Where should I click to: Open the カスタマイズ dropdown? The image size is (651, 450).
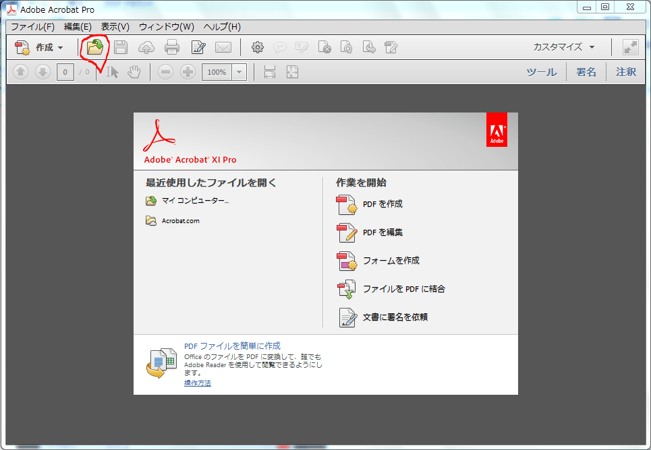point(564,47)
